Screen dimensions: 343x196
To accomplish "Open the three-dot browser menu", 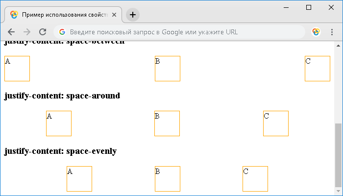I will (x=332, y=32).
